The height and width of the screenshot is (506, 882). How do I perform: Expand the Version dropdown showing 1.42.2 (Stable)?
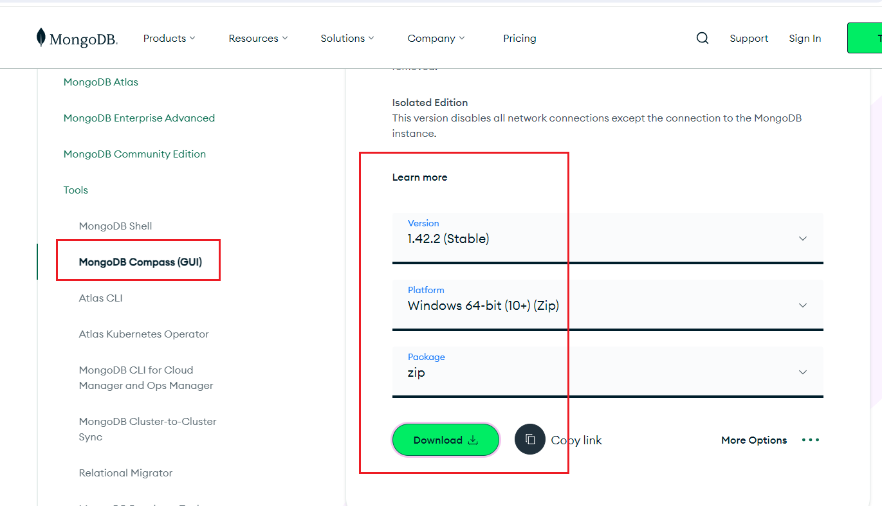(x=802, y=238)
